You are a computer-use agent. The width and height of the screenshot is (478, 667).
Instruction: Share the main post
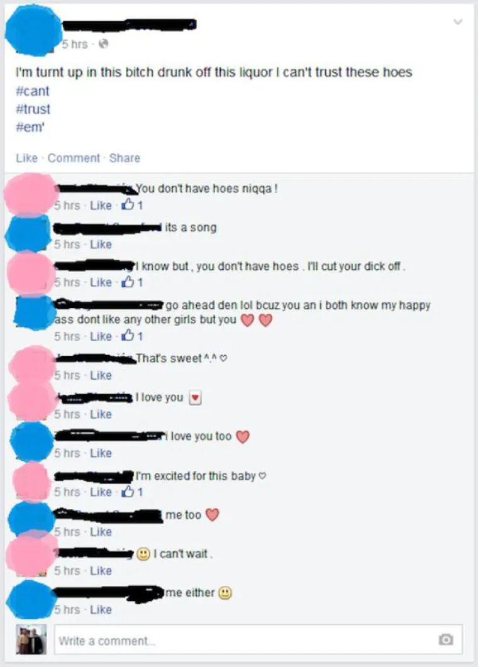[125, 158]
